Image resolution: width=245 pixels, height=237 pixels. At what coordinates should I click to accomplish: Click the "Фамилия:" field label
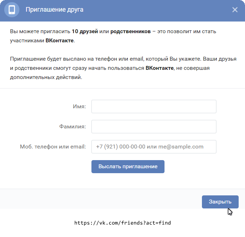point(72,127)
